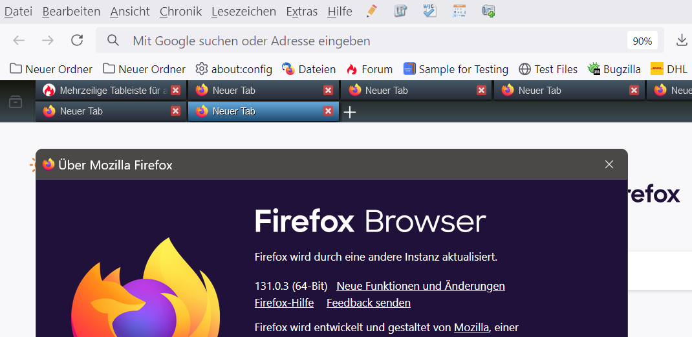Open the Ansicht menu
The height and width of the screenshot is (337, 692).
coord(130,12)
